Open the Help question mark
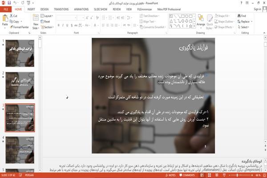Viewport: 267px width, 178px height. tap(241, 3)
